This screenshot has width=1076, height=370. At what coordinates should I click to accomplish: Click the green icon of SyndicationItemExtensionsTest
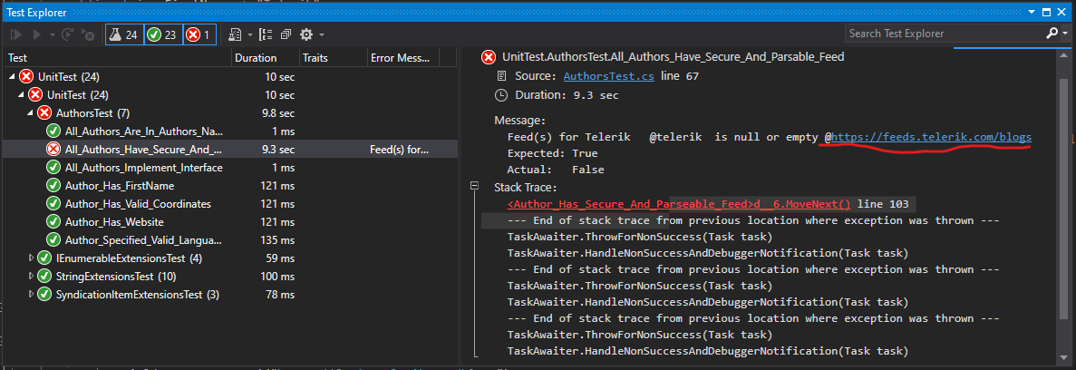click(x=44, y=295)
